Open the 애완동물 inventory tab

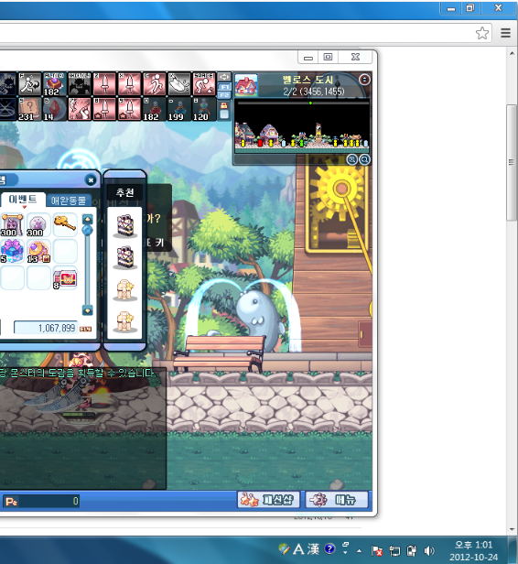69,201
